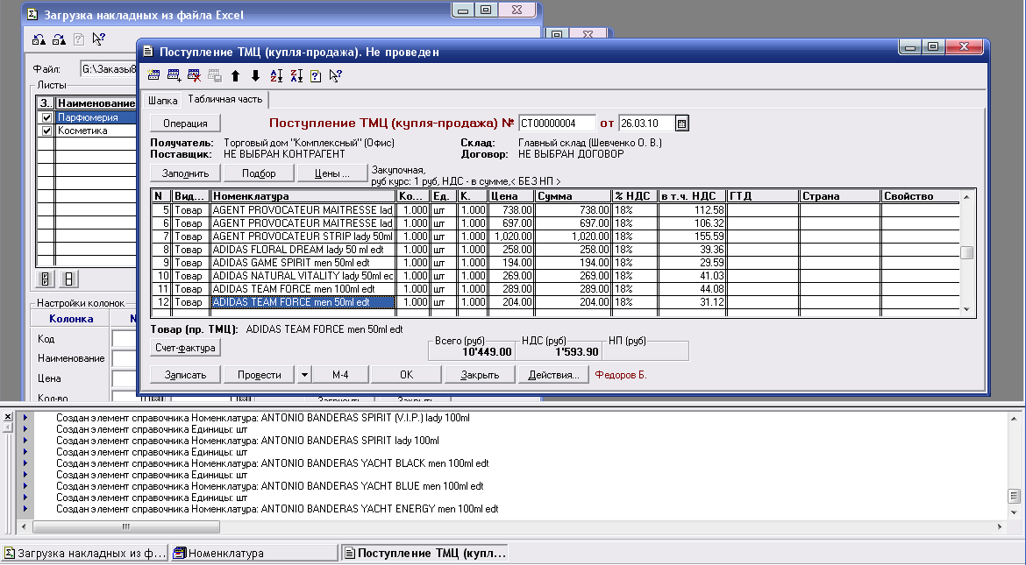
Task: Move the row up with the up arrow
Action: point(235,76)
